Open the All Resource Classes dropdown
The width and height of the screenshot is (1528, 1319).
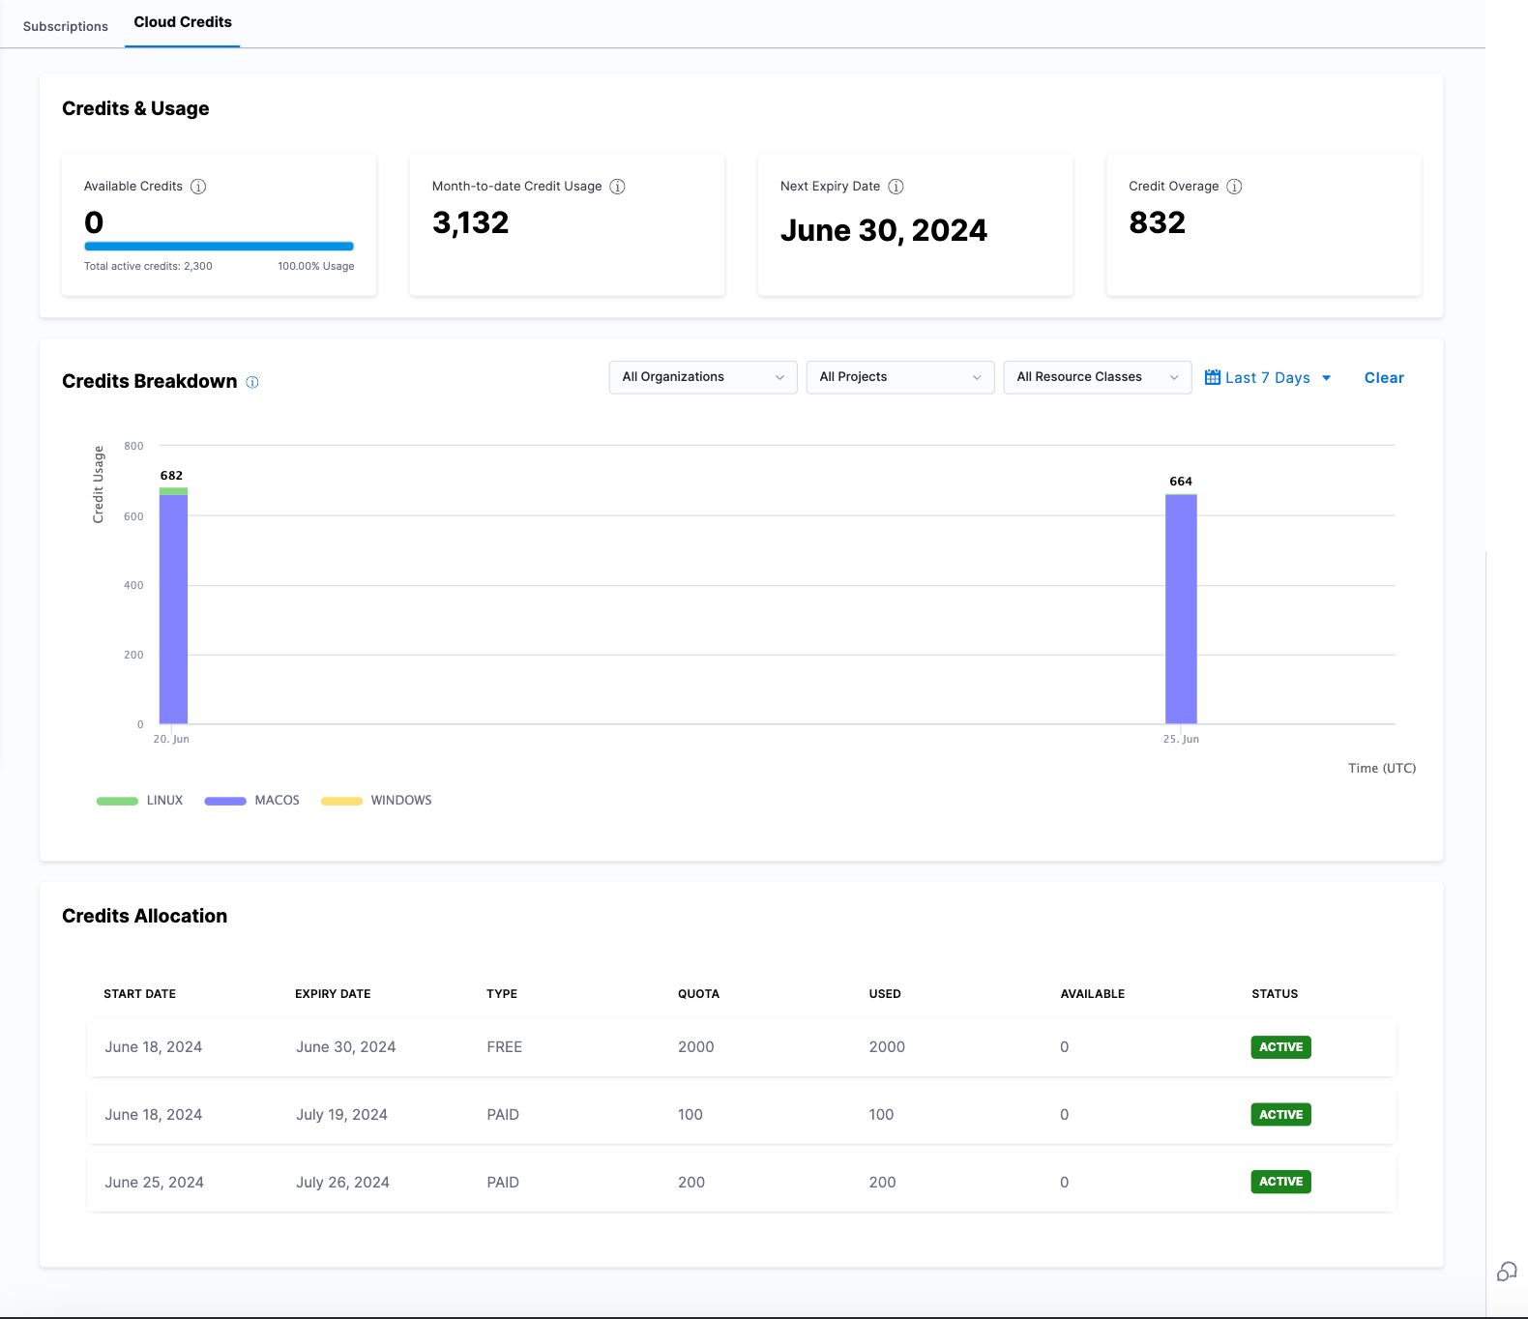point(1098,377)
